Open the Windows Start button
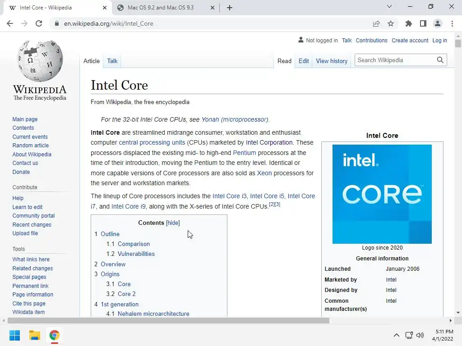The image size is (462, 346). (15, 335)
